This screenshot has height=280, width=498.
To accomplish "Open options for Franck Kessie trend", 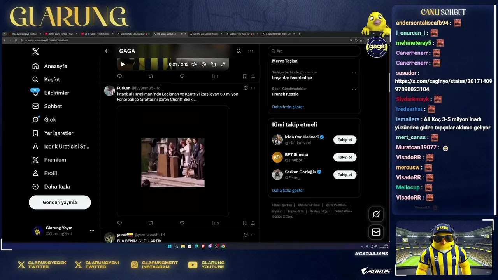I will tap(354, 89).
